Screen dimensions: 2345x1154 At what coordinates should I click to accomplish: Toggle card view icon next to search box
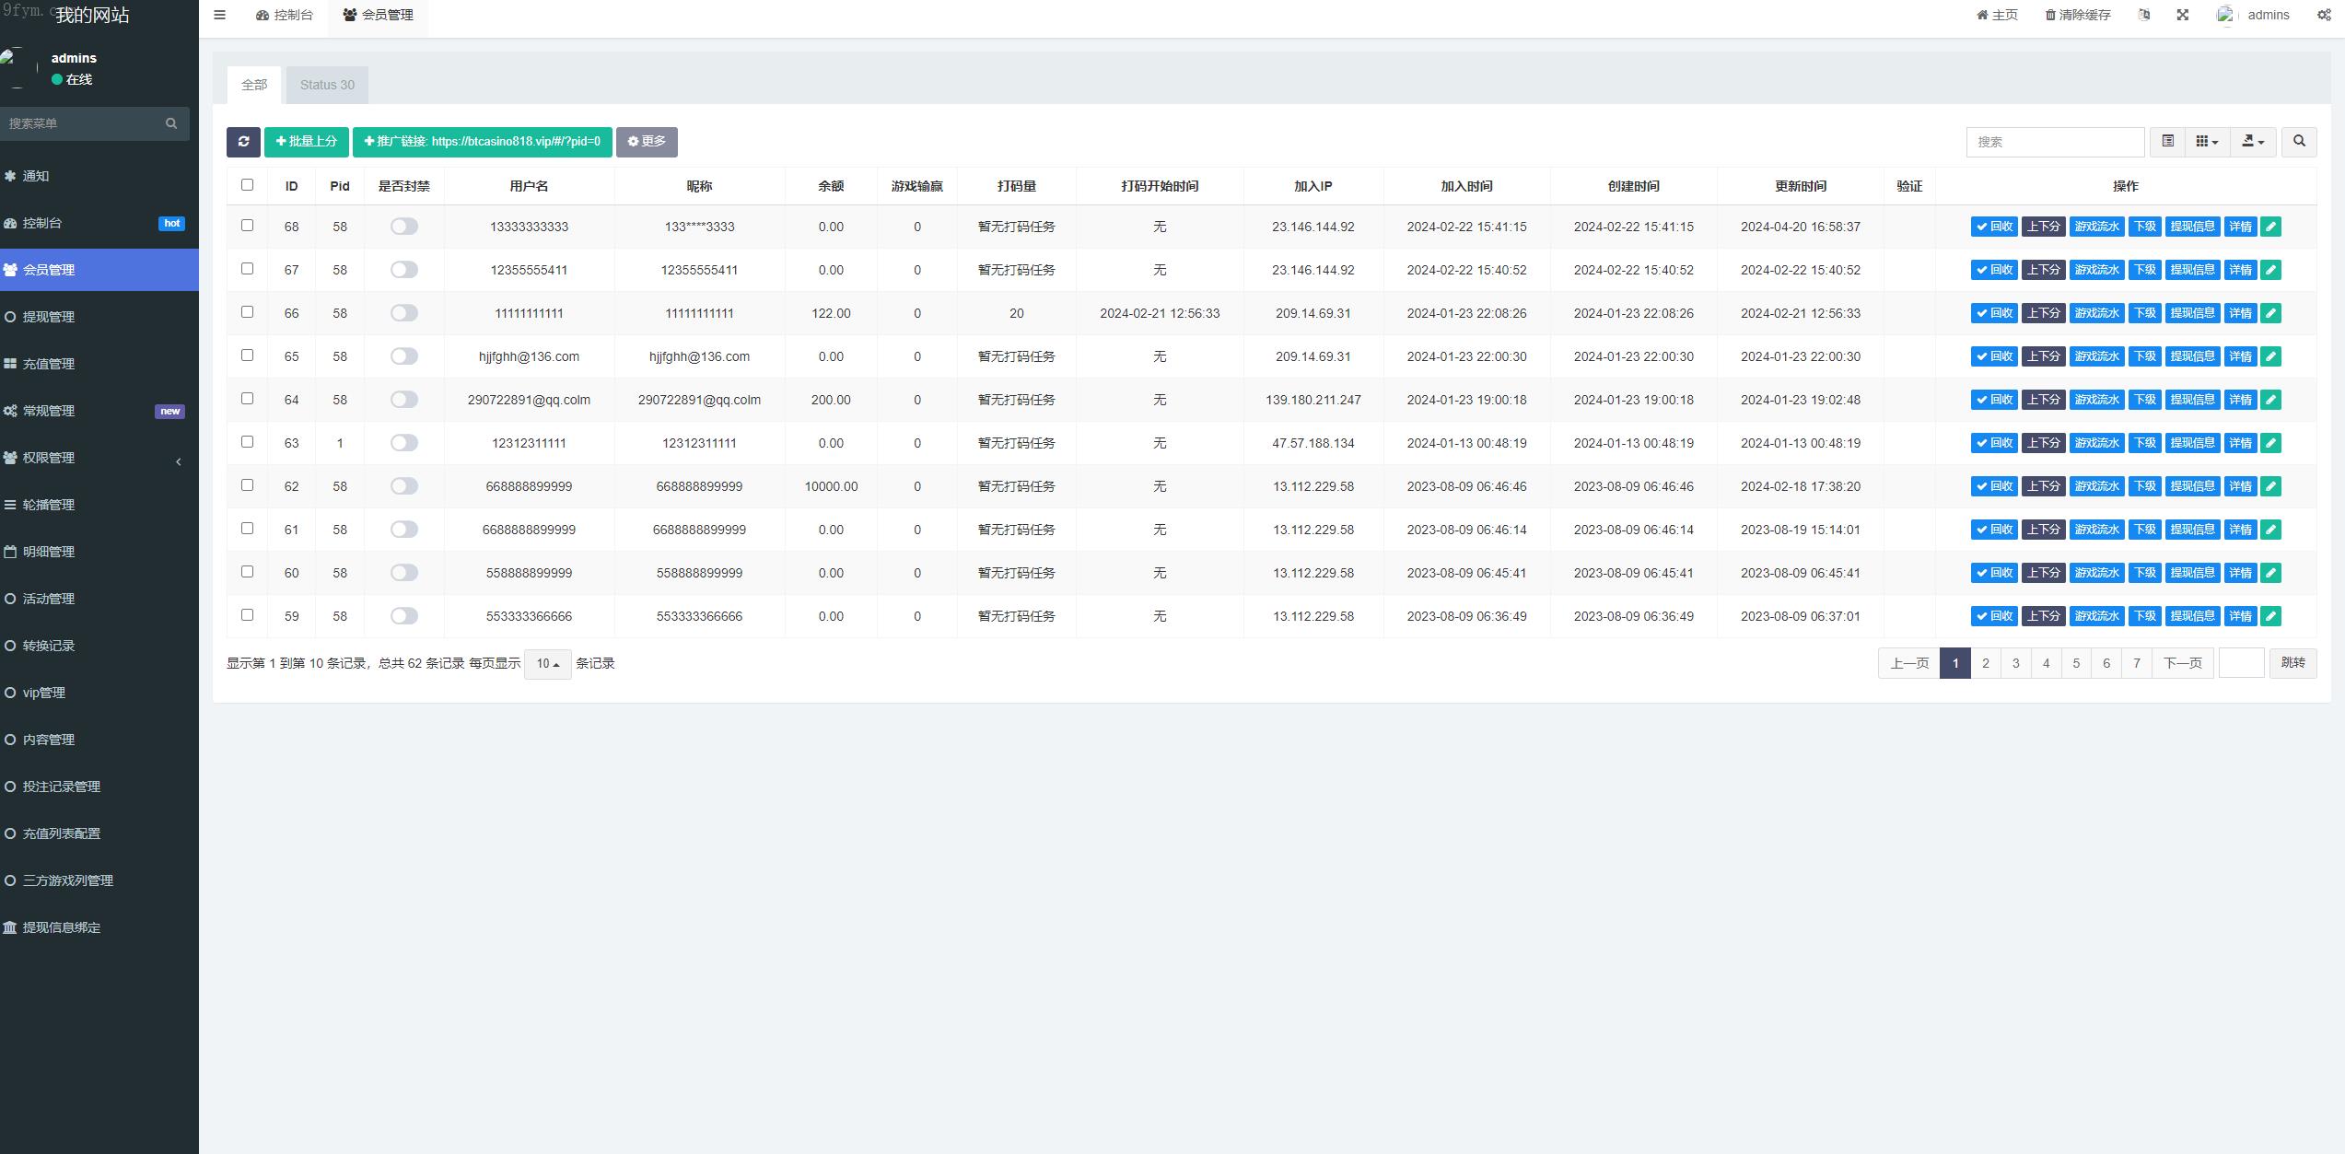pos(2168,142)
